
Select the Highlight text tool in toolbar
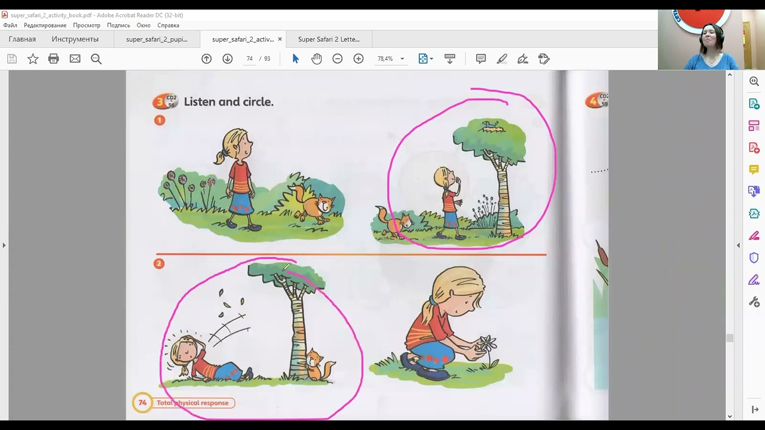502,59
